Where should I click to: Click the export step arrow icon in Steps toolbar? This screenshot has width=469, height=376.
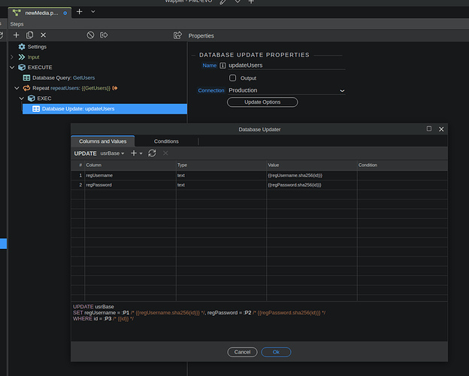click(104, 35)
